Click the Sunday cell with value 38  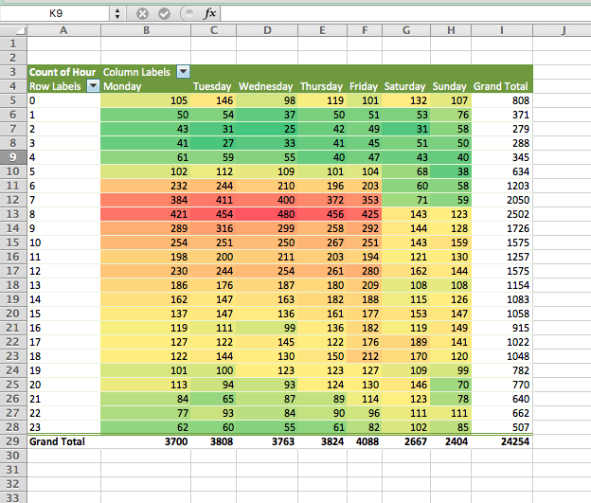(451, 171)
